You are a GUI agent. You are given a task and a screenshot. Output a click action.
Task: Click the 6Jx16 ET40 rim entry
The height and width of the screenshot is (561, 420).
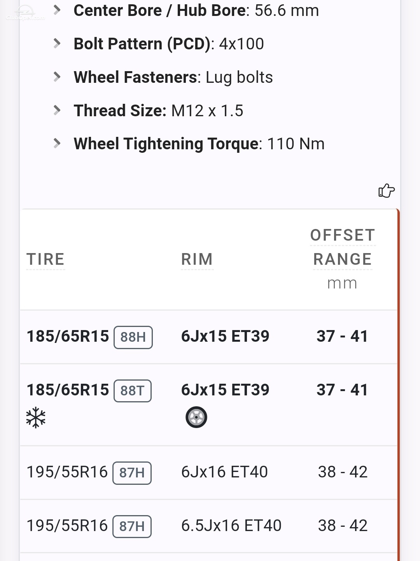pos(225,472)
